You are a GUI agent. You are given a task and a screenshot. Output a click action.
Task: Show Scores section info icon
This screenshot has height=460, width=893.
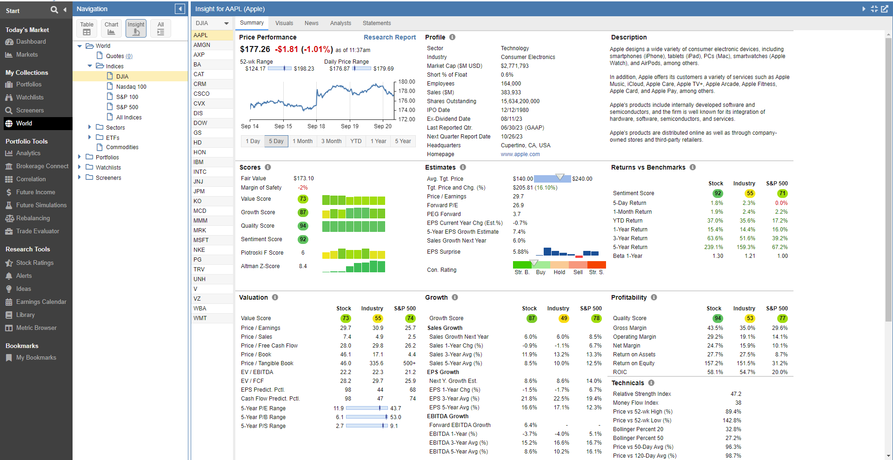[x=268, y=167]
